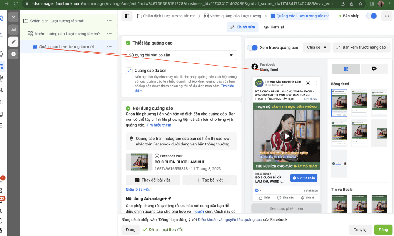This screenshot has width=394, height=236.
Task: Switch to the multi-preview layout icon
Action: [x=374, y=69]
